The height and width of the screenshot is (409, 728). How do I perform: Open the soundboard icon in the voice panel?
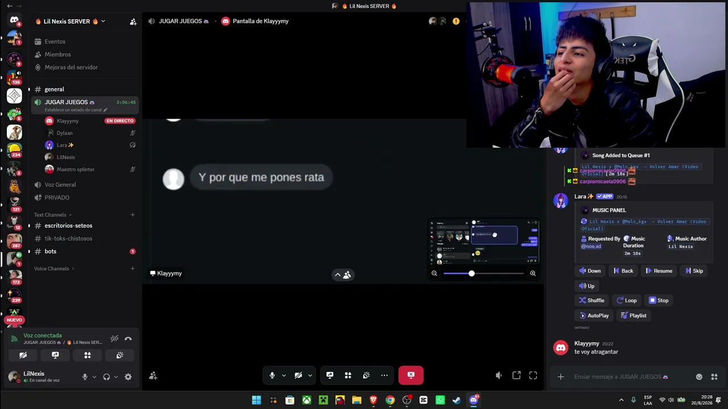pos(120,355)
